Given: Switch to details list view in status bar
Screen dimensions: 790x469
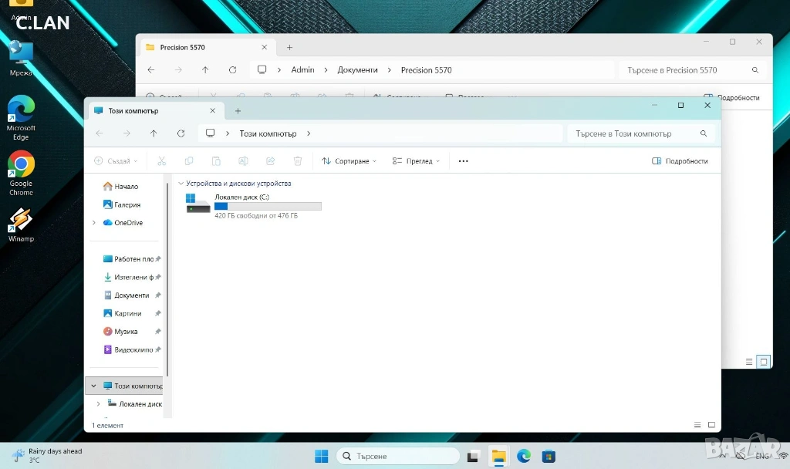Looking at the screenshot, I should (697, 425).
